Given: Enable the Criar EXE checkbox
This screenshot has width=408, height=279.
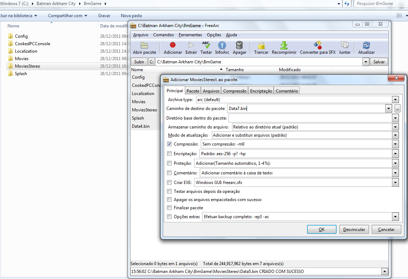Looking at the screenshot, I should [170, 182].
